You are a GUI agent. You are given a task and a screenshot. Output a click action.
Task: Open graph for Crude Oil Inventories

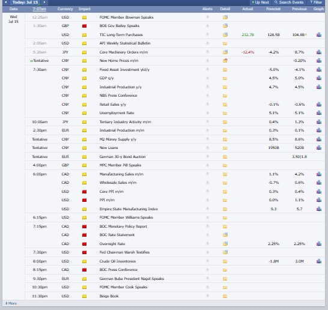pyautogui.click(x=319, y=261)
